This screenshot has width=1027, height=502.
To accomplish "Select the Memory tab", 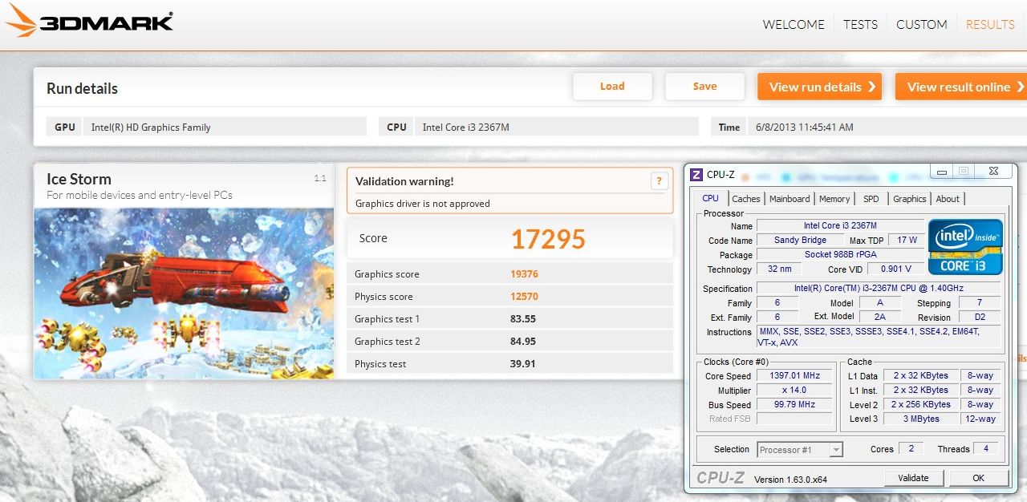I will tap(834, 199).
